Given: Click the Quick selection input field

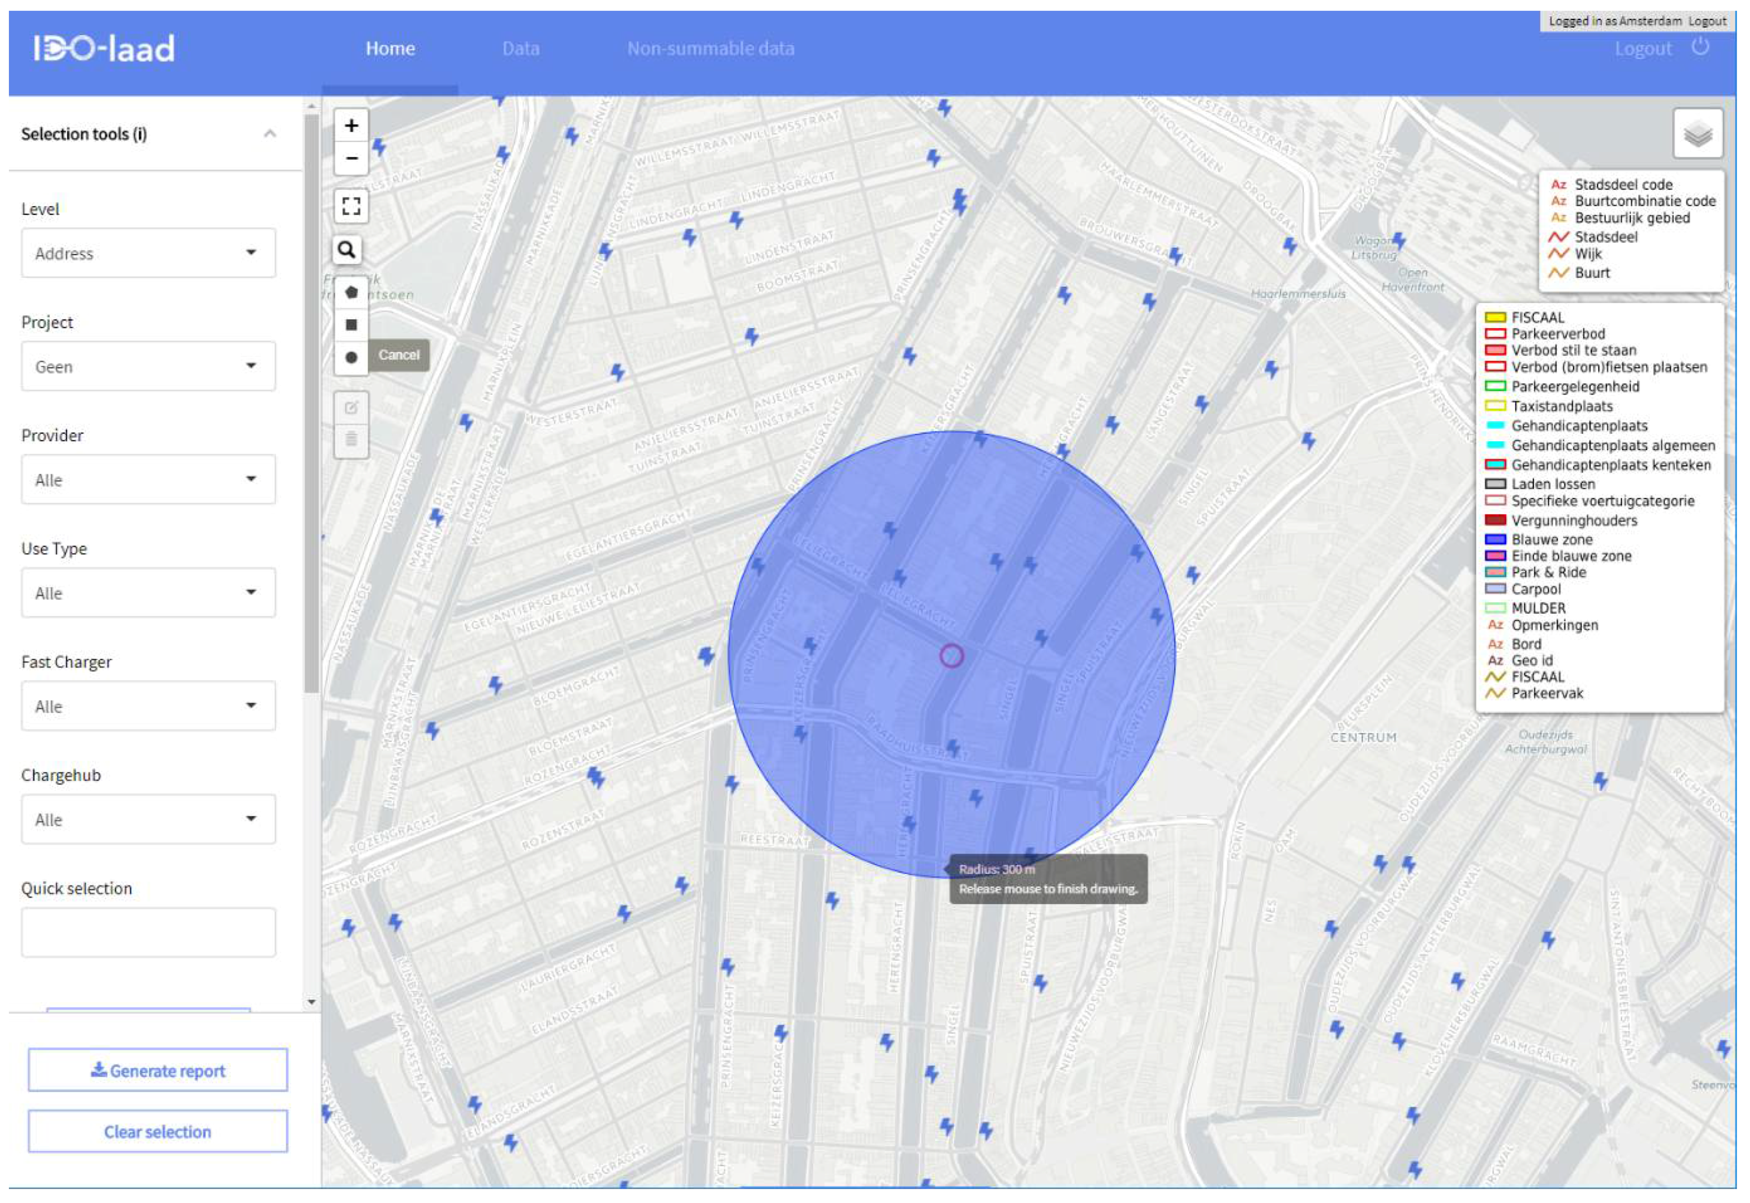Looking at the screenshot, I should (x=148, y=932).
